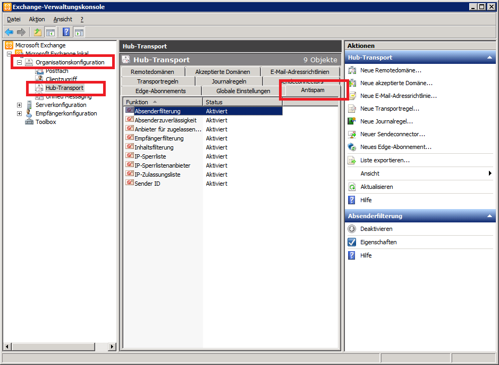This screenshot has height=365, width=499.
Task: Click the Deaktivieren icon under Absenderfilterung
Action: coord(351,229)
